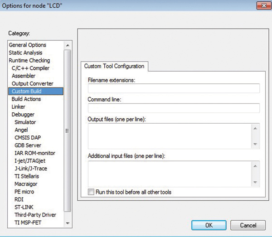272x237 pixels.
Task: Select the Linker category
Action: [x=19, y=106]
